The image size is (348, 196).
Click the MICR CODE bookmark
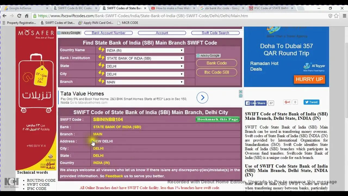(x=128, y=23)
